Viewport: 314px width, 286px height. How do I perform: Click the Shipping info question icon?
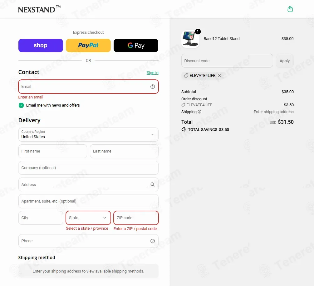[x=199, y=112]
